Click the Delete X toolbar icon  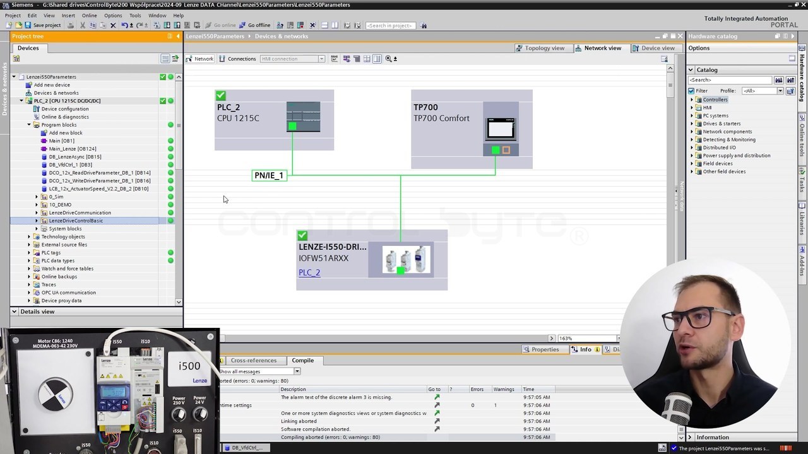pos(113,25)
